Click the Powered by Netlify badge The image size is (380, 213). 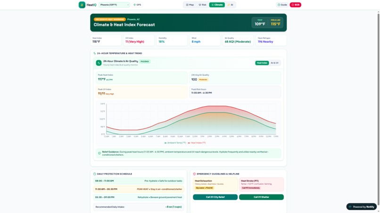[x=361, y=207]
